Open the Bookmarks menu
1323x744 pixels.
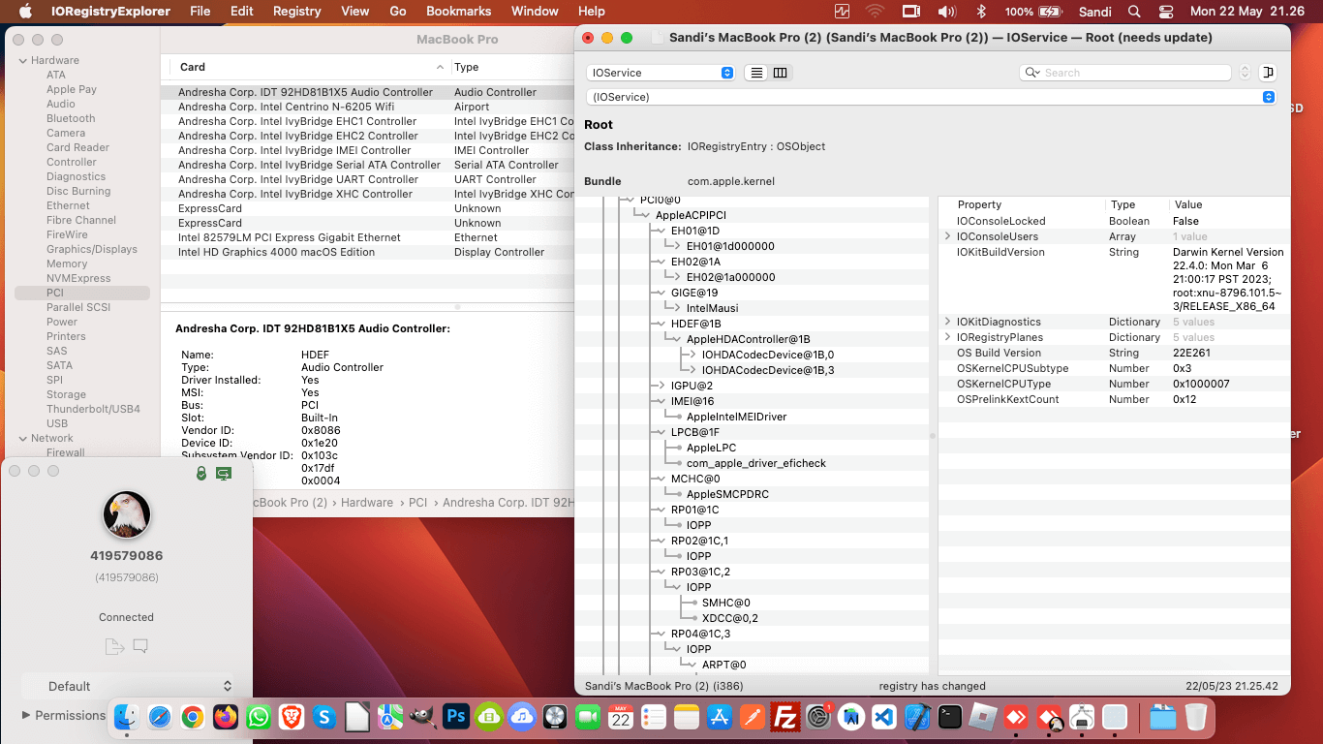(x=459, y=12)
